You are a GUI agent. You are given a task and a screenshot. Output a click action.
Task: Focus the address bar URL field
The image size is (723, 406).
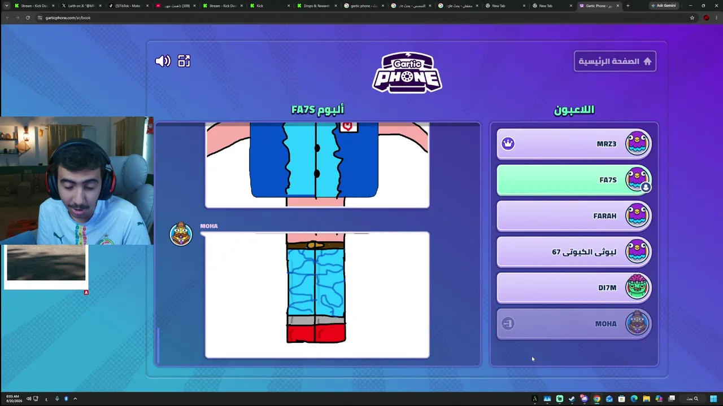[361, 17]
